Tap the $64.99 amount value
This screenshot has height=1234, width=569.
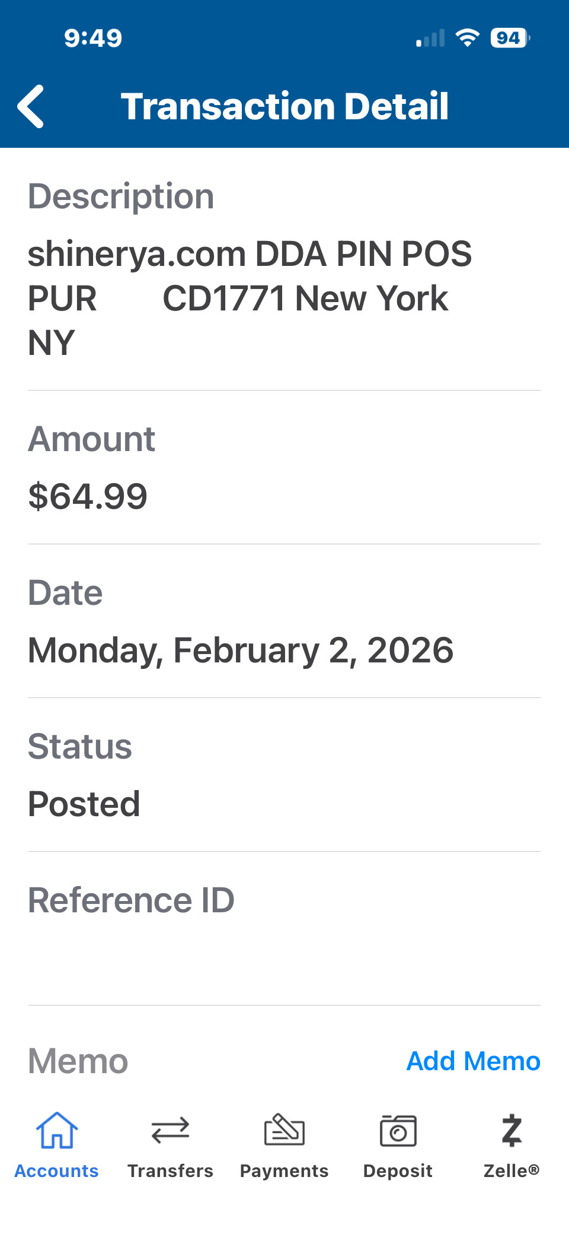click(88, 496)
